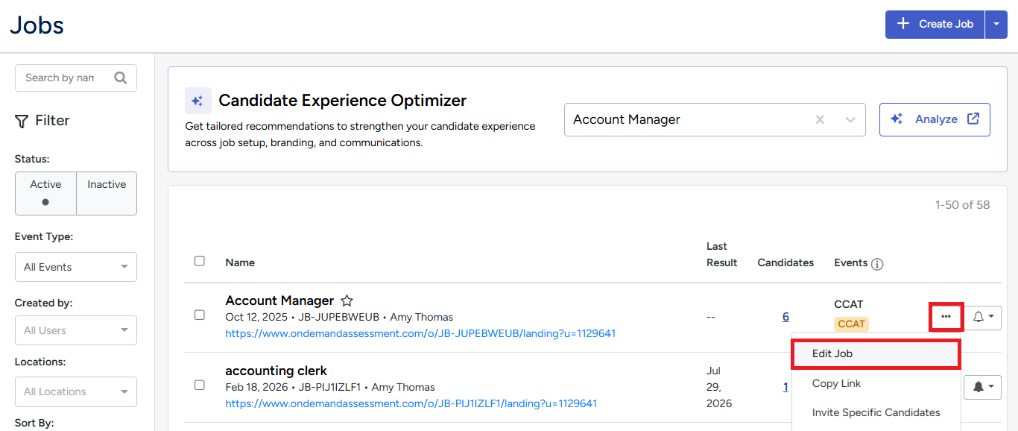
Task: Clear the Account Manager selection with X
Action: point(820,119)
